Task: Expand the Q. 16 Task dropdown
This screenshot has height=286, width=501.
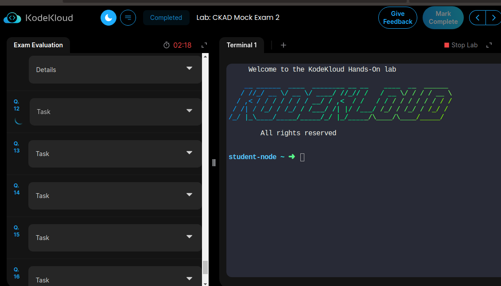Action: click(115, 277)
